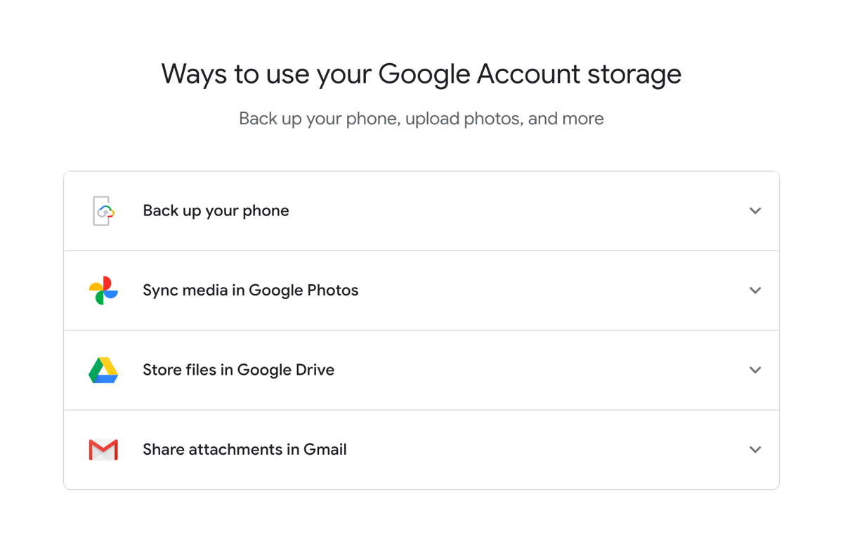
Task: Click the Store files in Google Drive text
Action: 238,370
